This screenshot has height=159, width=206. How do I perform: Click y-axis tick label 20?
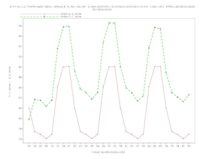pos(20,118)
